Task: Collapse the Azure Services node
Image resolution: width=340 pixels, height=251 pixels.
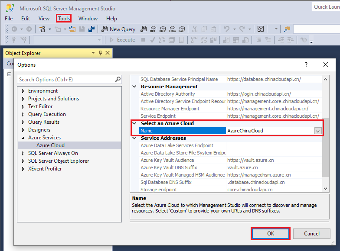Action: tap(23, 138)
